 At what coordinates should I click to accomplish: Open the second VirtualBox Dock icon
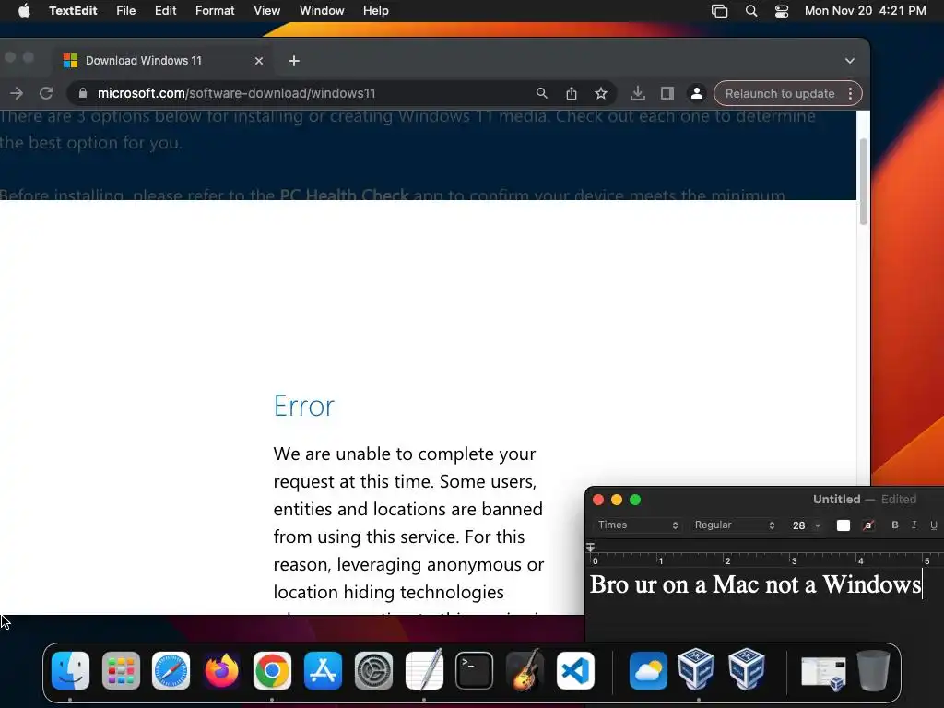coord(747,669)
